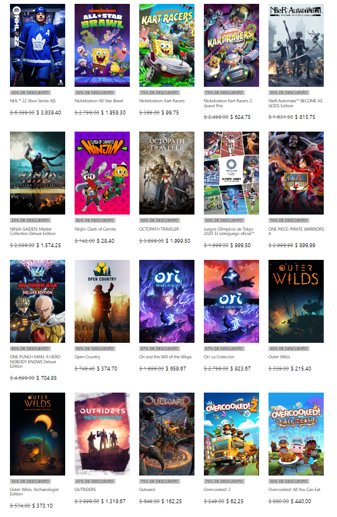Click Overcooked! All You Can Eat title
Viewport: 337px width, 517px height.
[294, 490]
